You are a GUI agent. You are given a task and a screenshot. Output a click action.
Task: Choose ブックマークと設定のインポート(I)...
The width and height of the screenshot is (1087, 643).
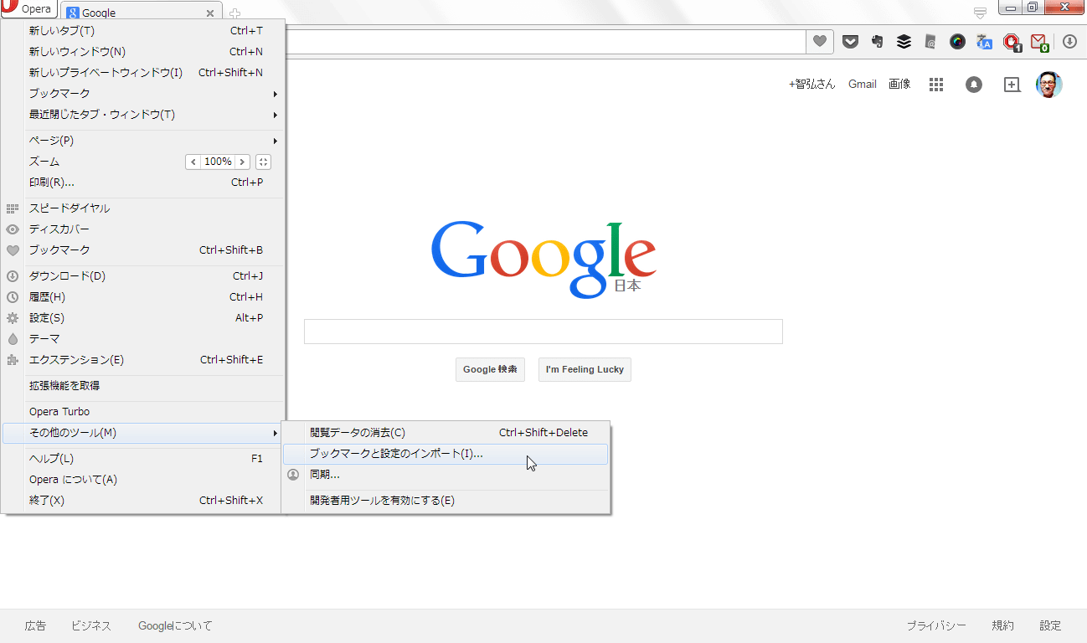click(x=446, y=454)
